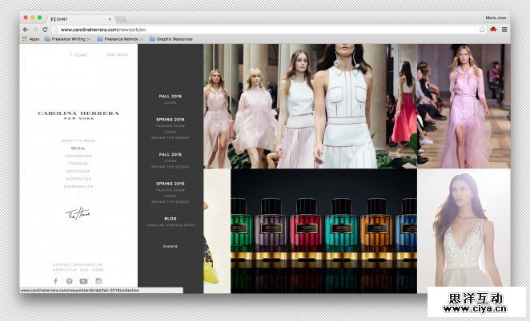The width and height of the screenshot is (530, 321).
Task: Open the Apps shortcut in the bookmarks bar
Action: click(x=30, y=38)
